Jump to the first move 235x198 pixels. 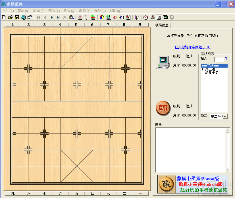39,17
